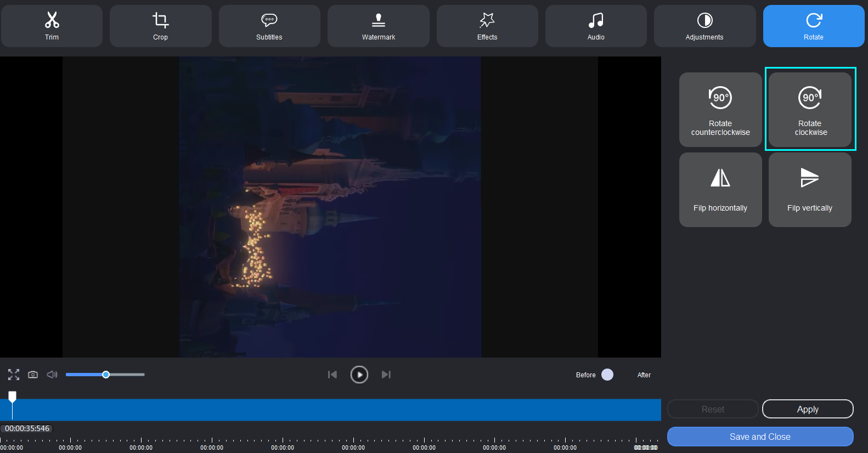This screenshot has width=868, height=453.
Task: Take a snapshot with the camera icon
Action: coord(33,375)
